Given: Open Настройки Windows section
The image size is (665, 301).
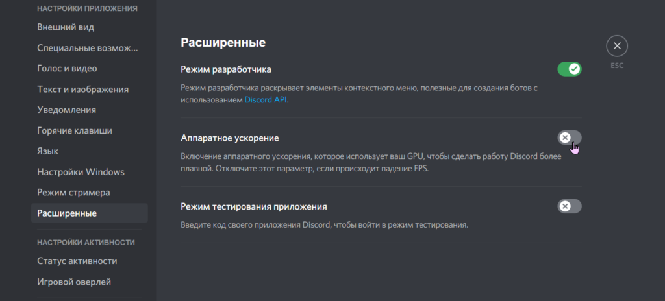Looking at the screenshot, I should tap(81, 172).
